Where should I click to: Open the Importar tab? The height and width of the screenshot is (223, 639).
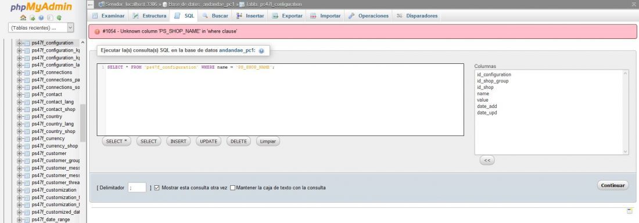pos(325,16)
